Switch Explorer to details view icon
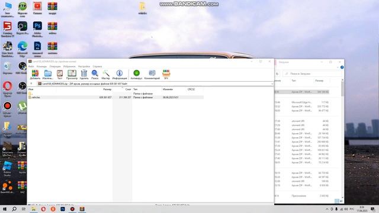This screenshot has height=213, width=379. (x=337, y=201)
